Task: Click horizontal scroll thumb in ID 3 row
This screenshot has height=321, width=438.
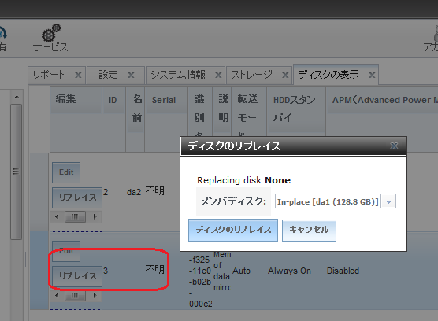Action: point(75,295)
